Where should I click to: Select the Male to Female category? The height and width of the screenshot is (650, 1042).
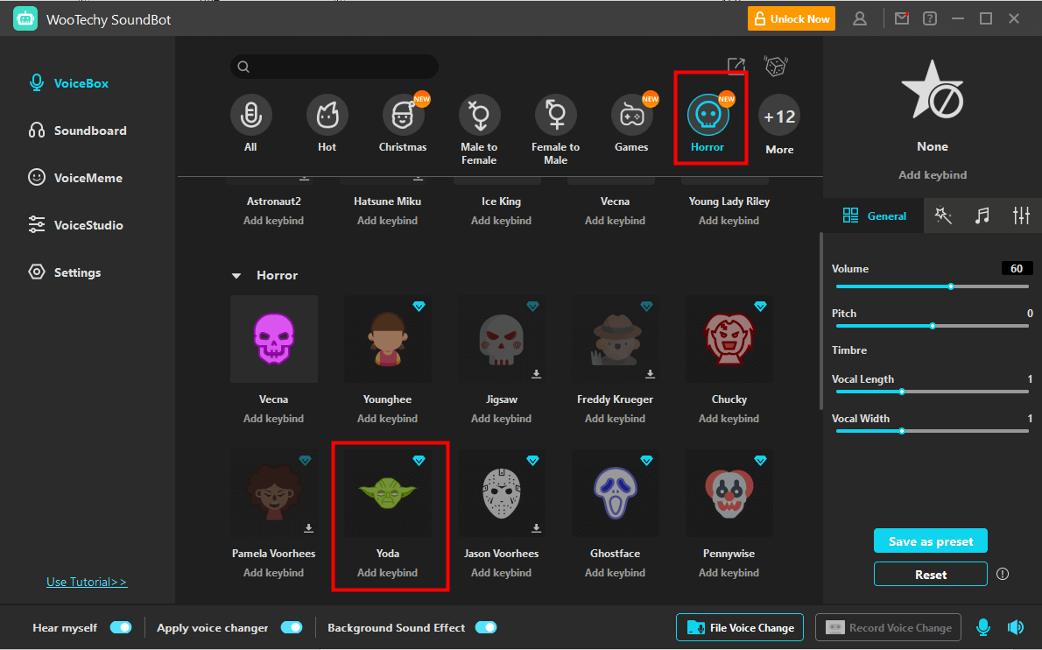coord(479,116)
